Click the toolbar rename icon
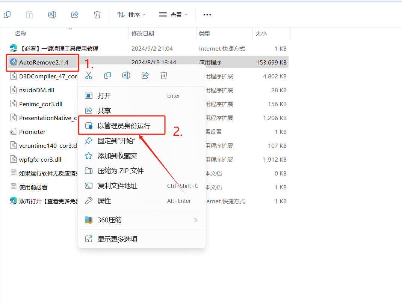402x303 pixels. [x=52, y=15]
